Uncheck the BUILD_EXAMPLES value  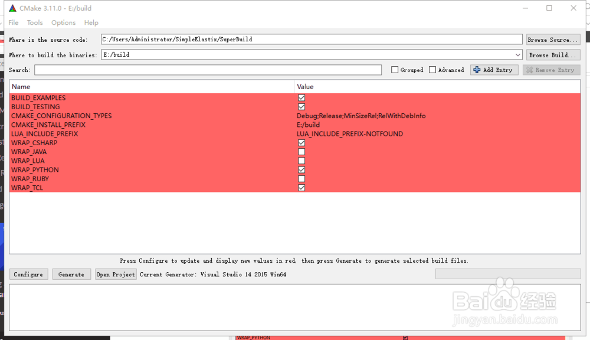301,97
